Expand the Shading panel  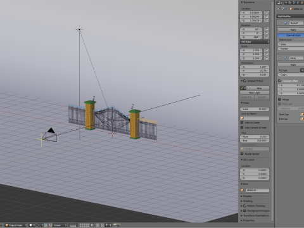pos(242,201)
